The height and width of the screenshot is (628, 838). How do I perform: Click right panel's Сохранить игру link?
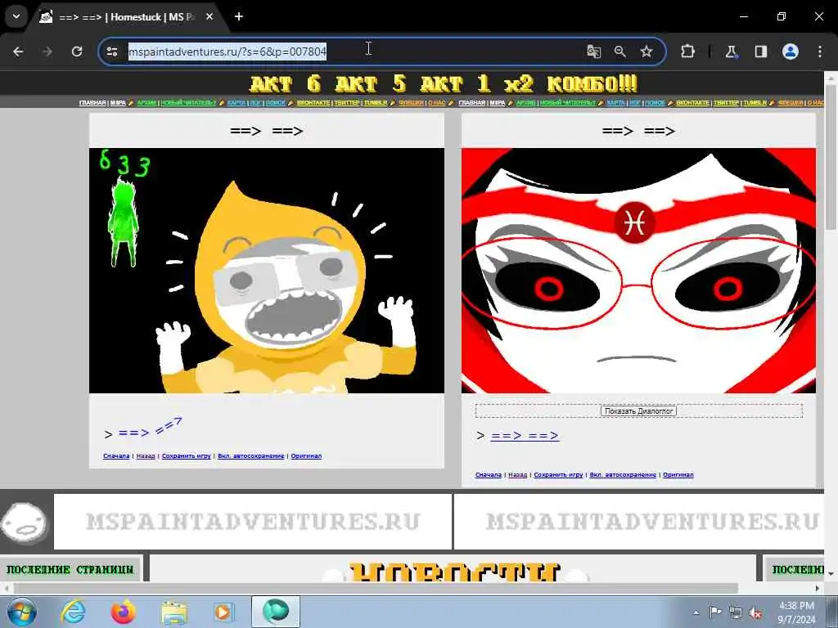[x=558, y=475]
